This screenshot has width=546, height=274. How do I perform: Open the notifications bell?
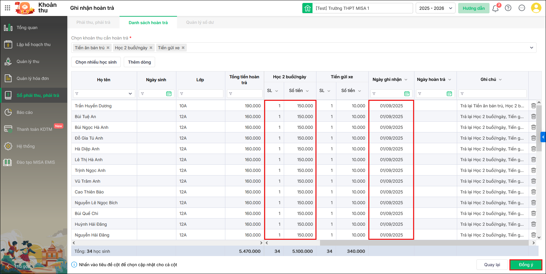[x=495, y=8]
